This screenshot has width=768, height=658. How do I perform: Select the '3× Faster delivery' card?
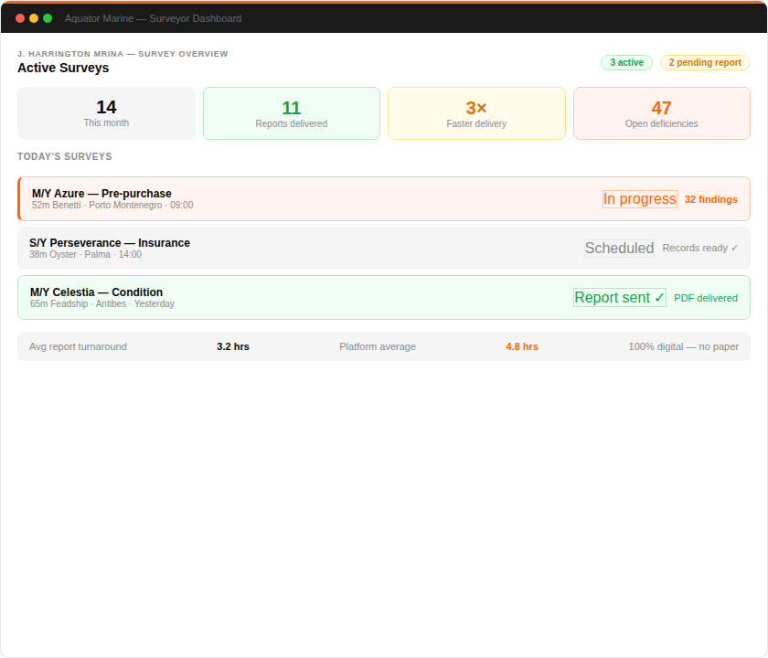tap(476, 113)
